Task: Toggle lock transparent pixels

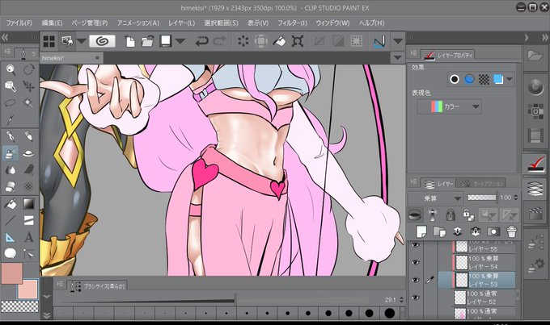Action: coord(468,215)
